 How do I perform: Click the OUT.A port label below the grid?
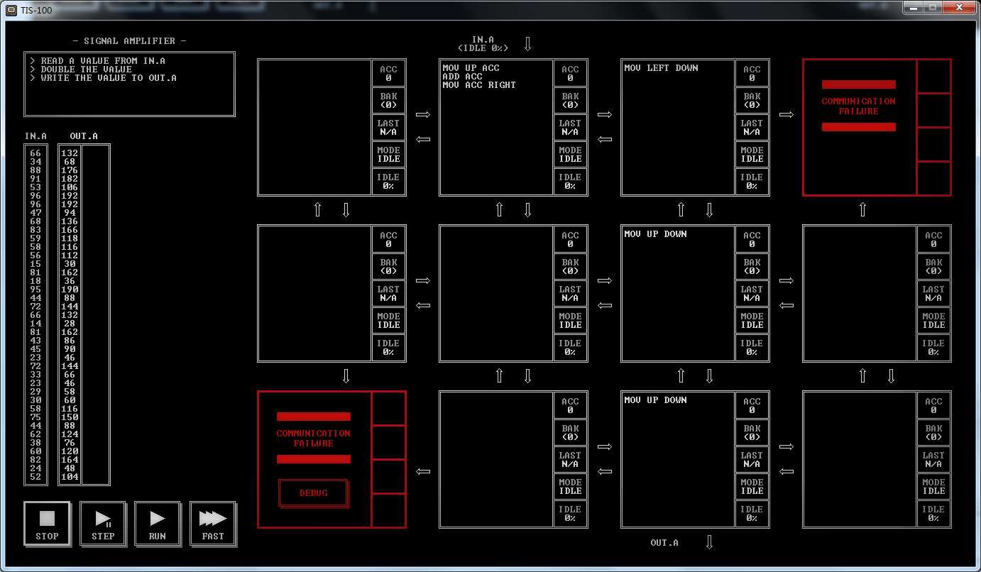point(664,543)
